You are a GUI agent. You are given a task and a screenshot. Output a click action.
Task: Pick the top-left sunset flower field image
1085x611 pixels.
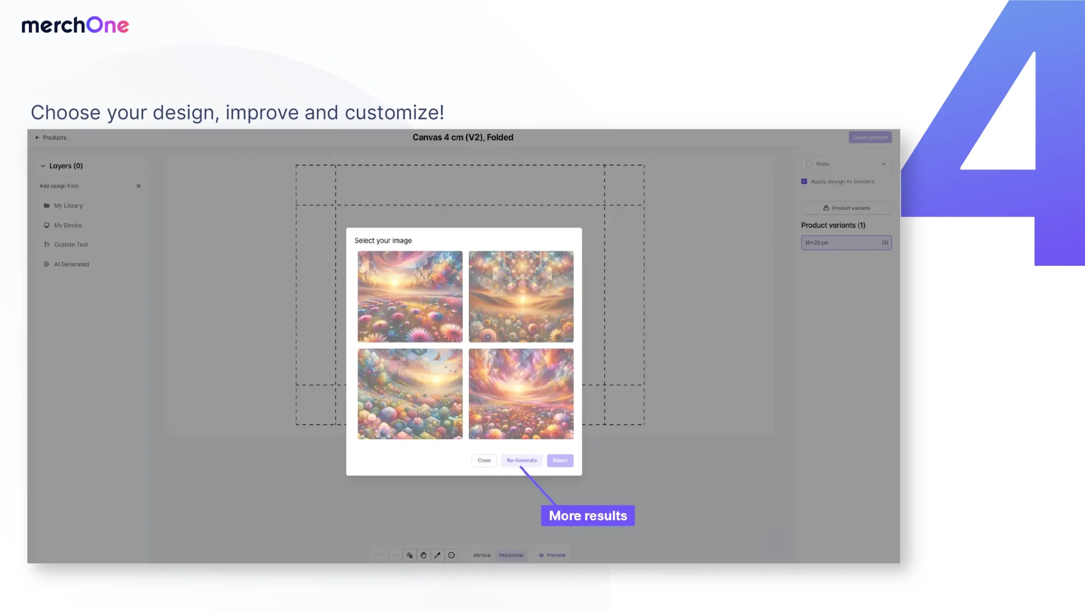click(x=410, y=296)
